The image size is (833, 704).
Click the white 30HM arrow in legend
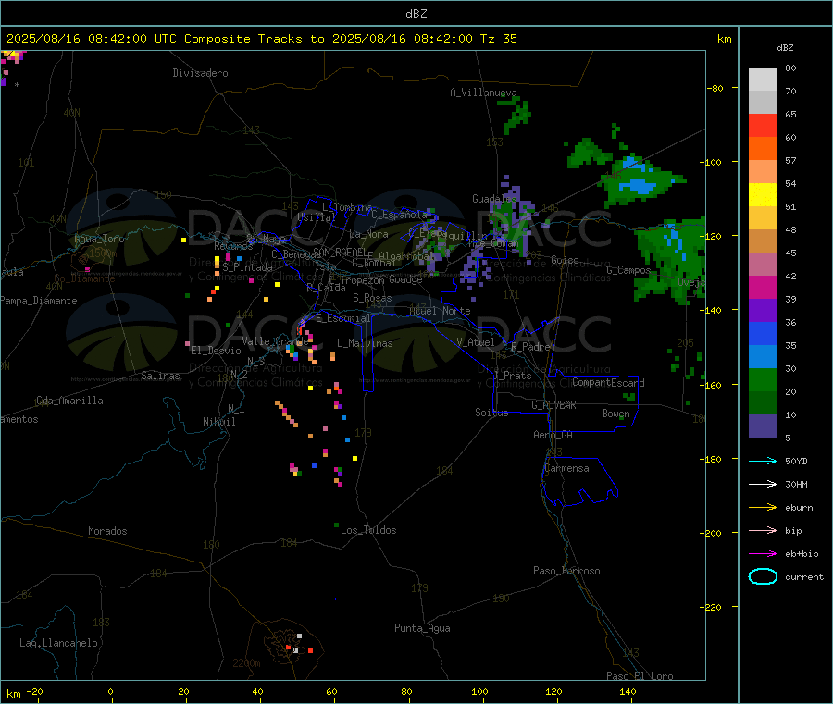(x=763, y=484)
